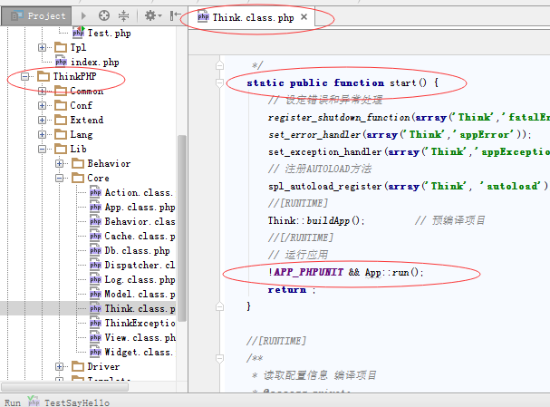Toggle fold marker beside the lower doc comment
This screenshot has height=407, width=550.
point(219,359)
